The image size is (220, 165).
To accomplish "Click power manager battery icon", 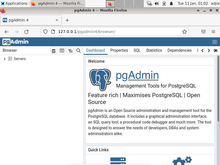I will click(x=164, y=3).
